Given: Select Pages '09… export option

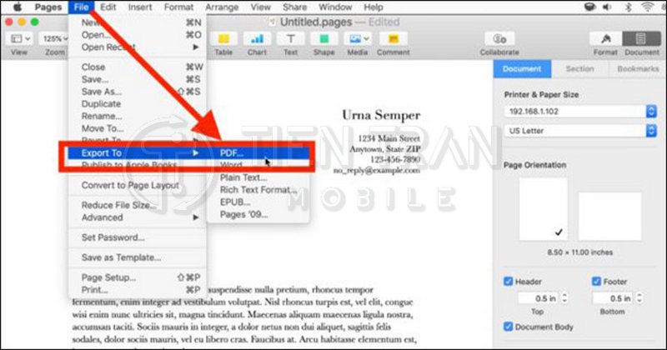Looking at the screenshot, I should pyautogui.click(x=258, y=214).
